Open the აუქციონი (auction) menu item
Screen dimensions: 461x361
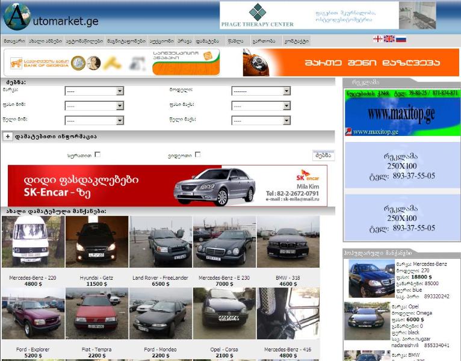coord(162,41)
